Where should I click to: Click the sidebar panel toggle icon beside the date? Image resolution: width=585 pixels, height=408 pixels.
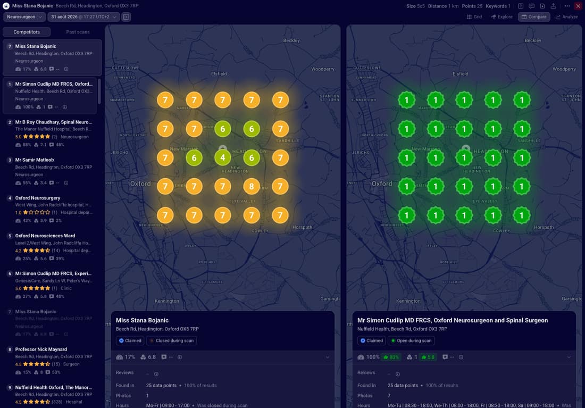[126, 17]
